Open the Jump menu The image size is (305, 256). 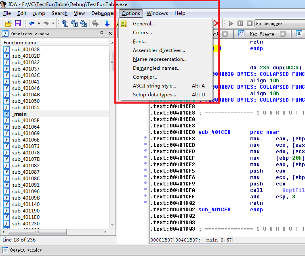[39, 13]
